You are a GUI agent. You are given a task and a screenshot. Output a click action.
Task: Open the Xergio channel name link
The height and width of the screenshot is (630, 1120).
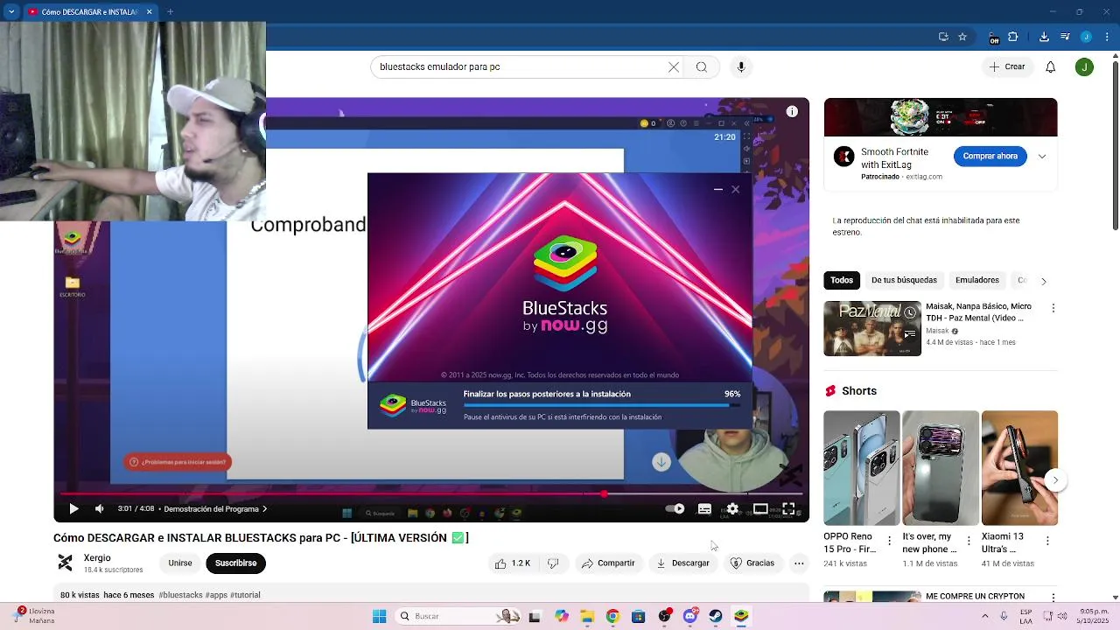pos(97,557)
